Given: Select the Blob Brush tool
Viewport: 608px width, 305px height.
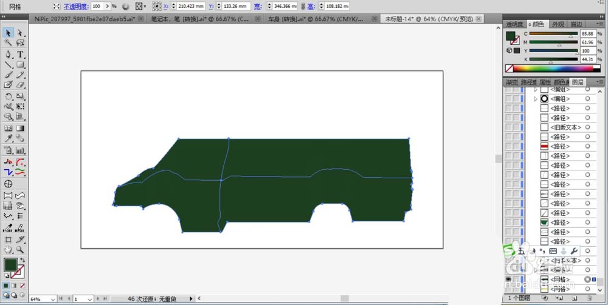Looking at the screenshot, I should [8, 84].
